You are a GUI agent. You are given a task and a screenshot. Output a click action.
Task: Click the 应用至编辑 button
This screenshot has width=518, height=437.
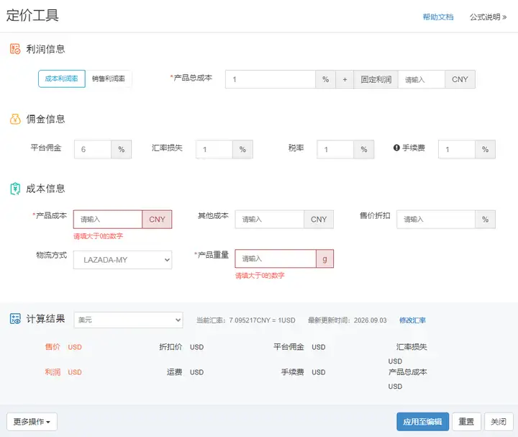click(x=422, y=421)
